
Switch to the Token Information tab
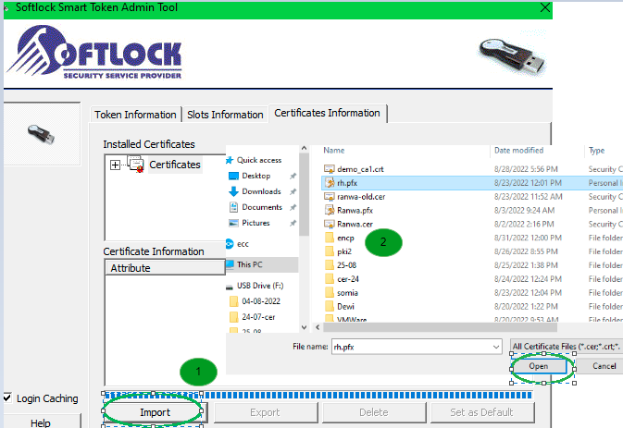(136, 115)
